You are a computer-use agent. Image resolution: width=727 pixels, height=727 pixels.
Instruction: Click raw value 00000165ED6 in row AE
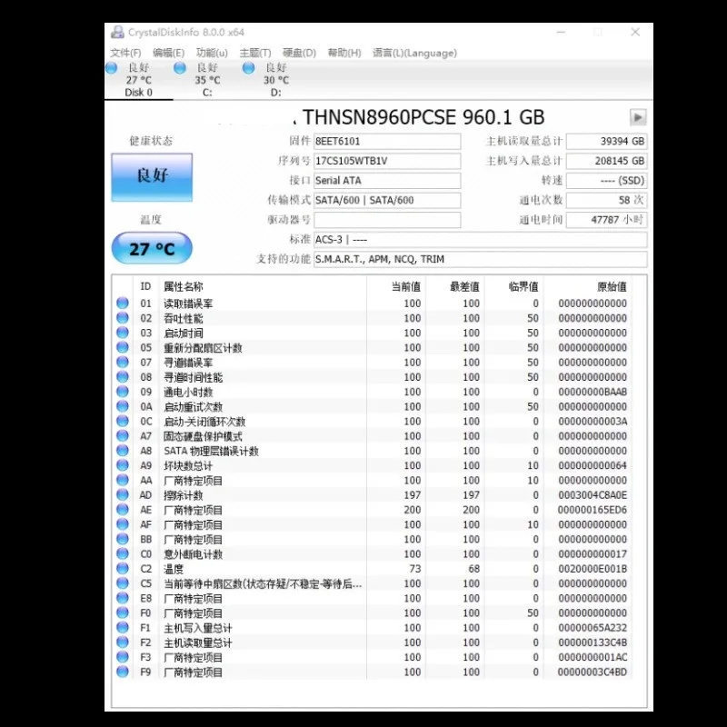(593, 510)
